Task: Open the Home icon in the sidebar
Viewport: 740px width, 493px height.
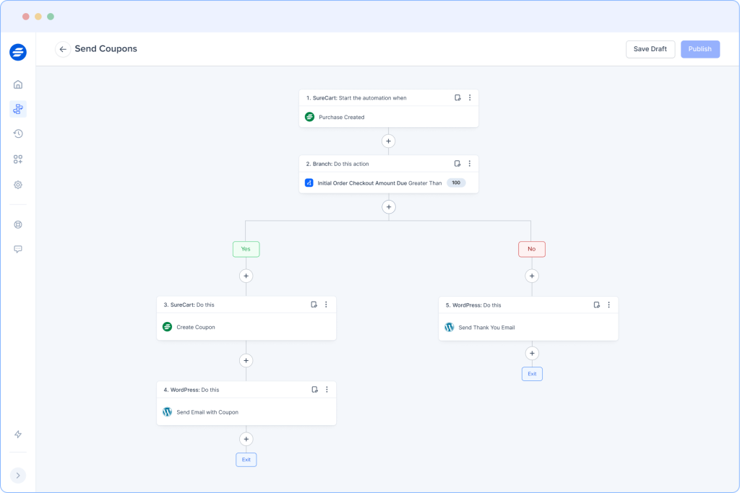Action: point(17,84)
